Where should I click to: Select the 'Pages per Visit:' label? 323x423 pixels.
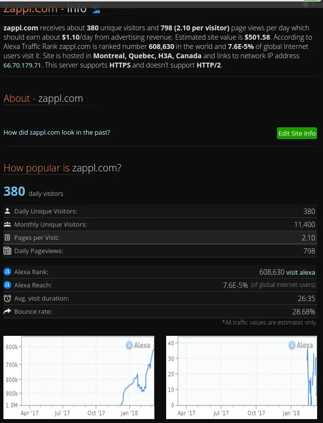pyautogui.click(x=36, y=237)
